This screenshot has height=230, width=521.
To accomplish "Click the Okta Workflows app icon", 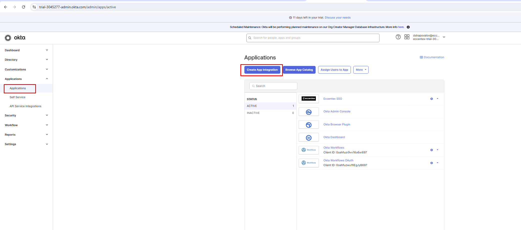I will point(309,150).
